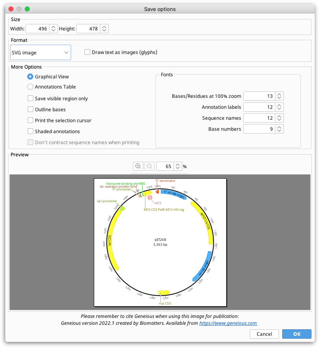Adjust Bases/Residues font size stepper

coord(279,96)
